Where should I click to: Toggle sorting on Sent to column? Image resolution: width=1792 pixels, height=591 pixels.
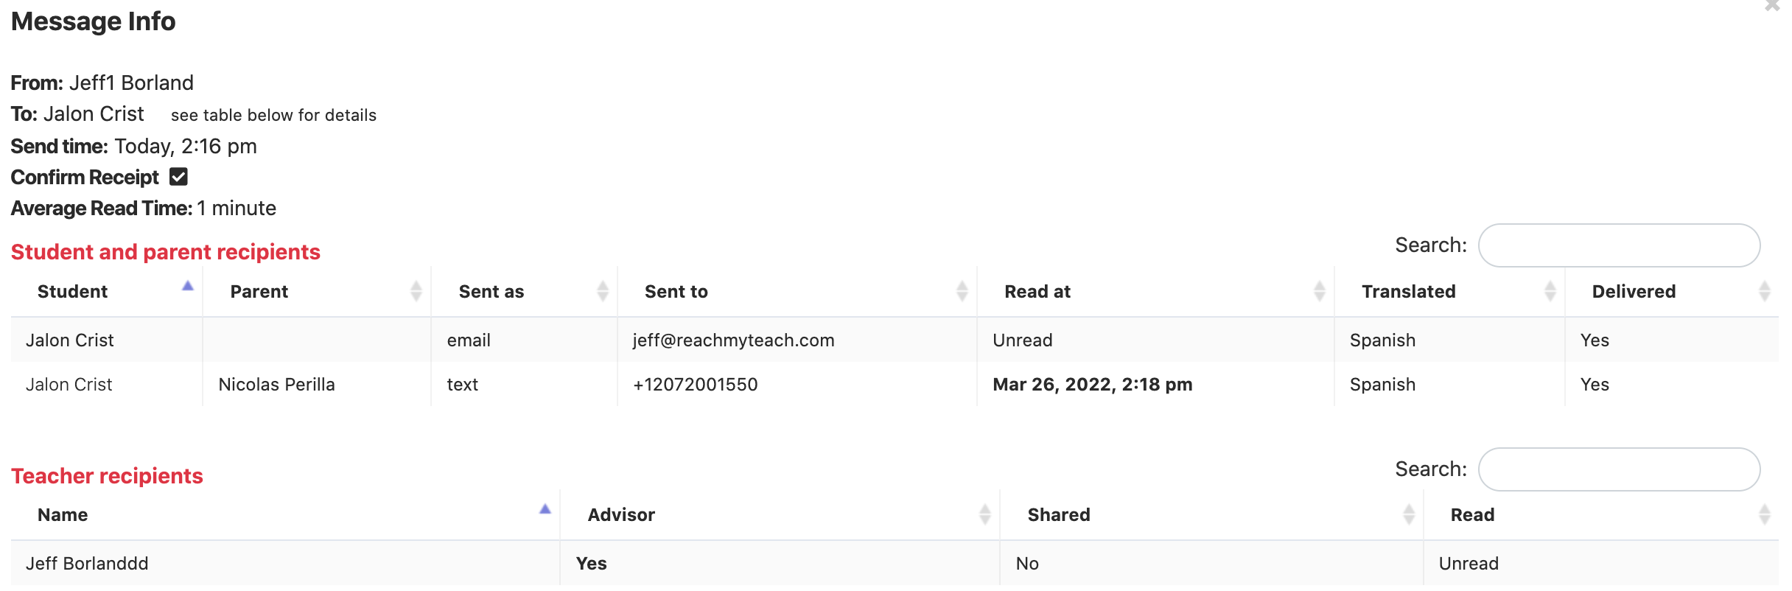(962, 291)
